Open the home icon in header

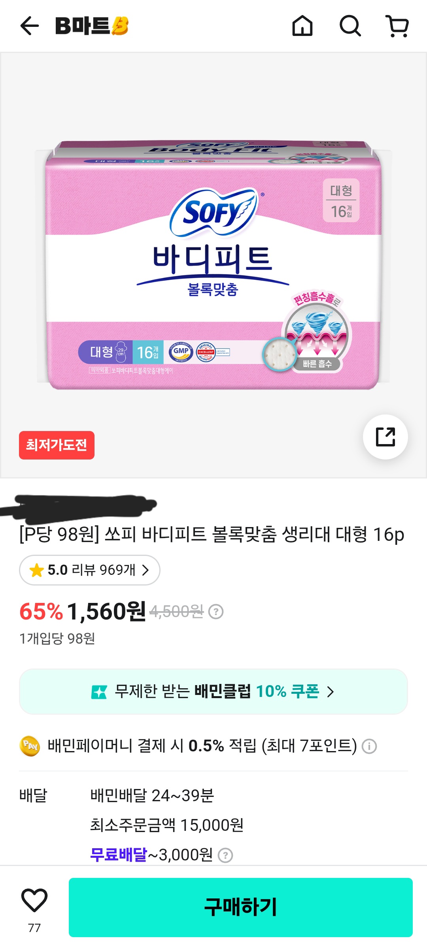[302, 26]
